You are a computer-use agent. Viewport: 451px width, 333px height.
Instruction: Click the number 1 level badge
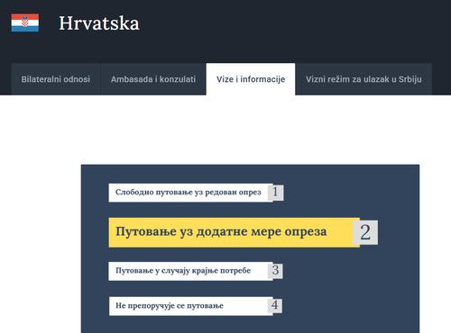point(276,192)
